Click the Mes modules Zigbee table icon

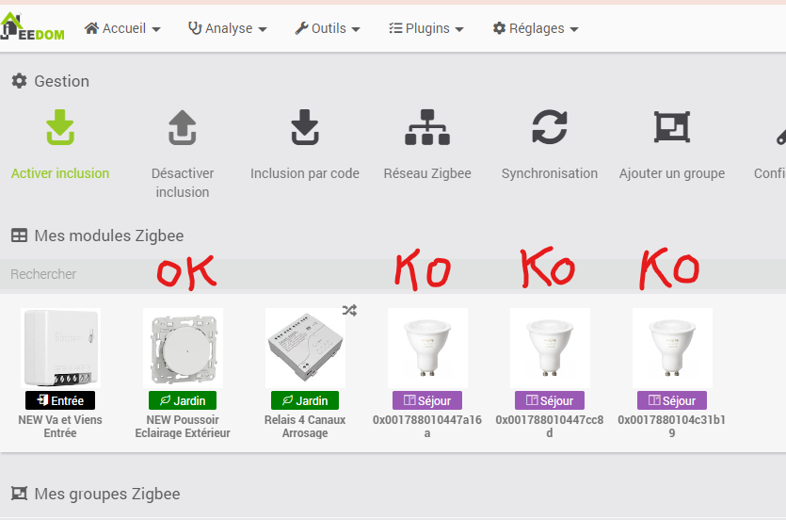click(x=19, y=236)
